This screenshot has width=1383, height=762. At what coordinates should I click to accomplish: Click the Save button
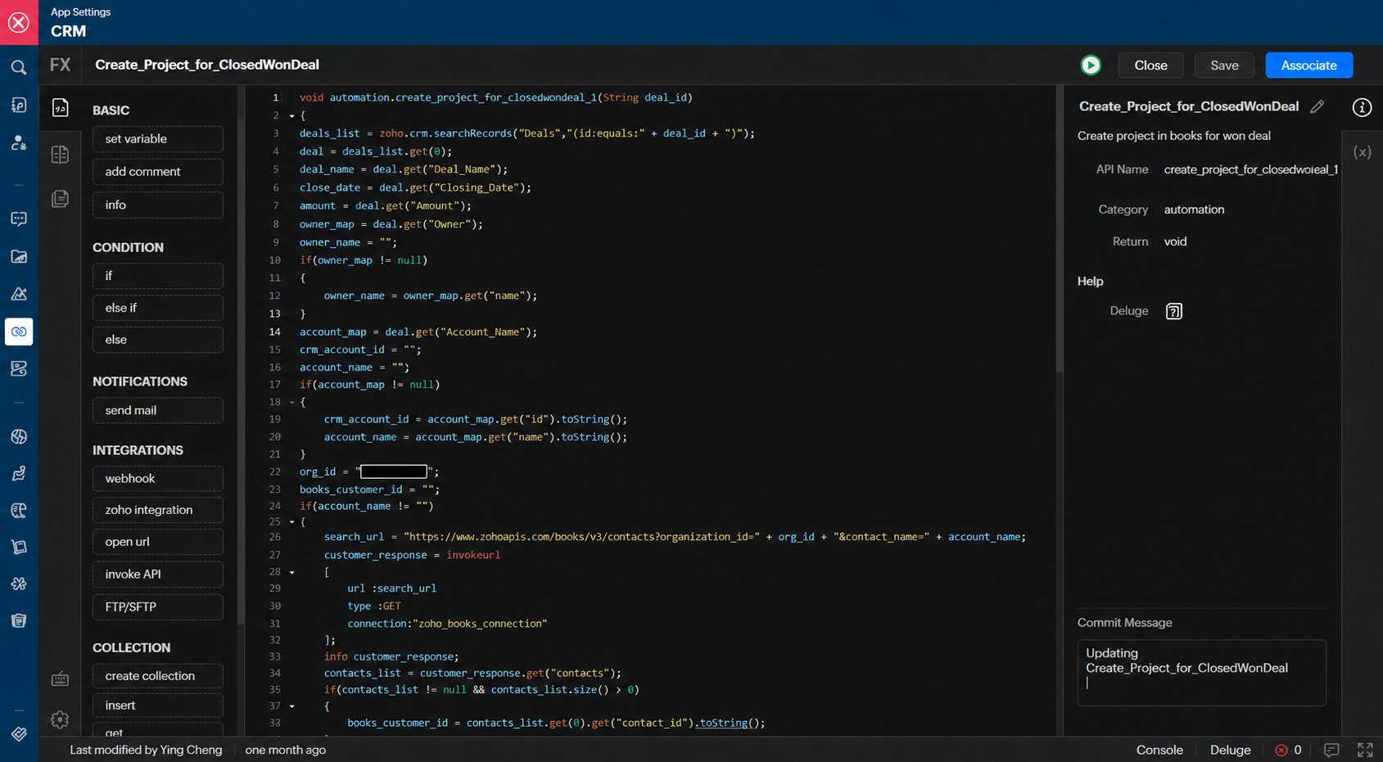tap(1224, 65)
